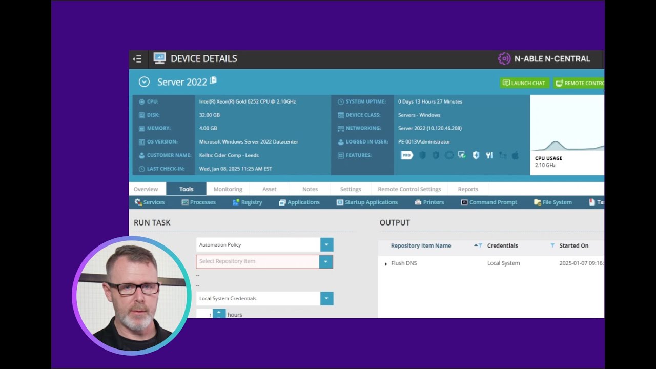Open the Printers tool

[429, 202]
